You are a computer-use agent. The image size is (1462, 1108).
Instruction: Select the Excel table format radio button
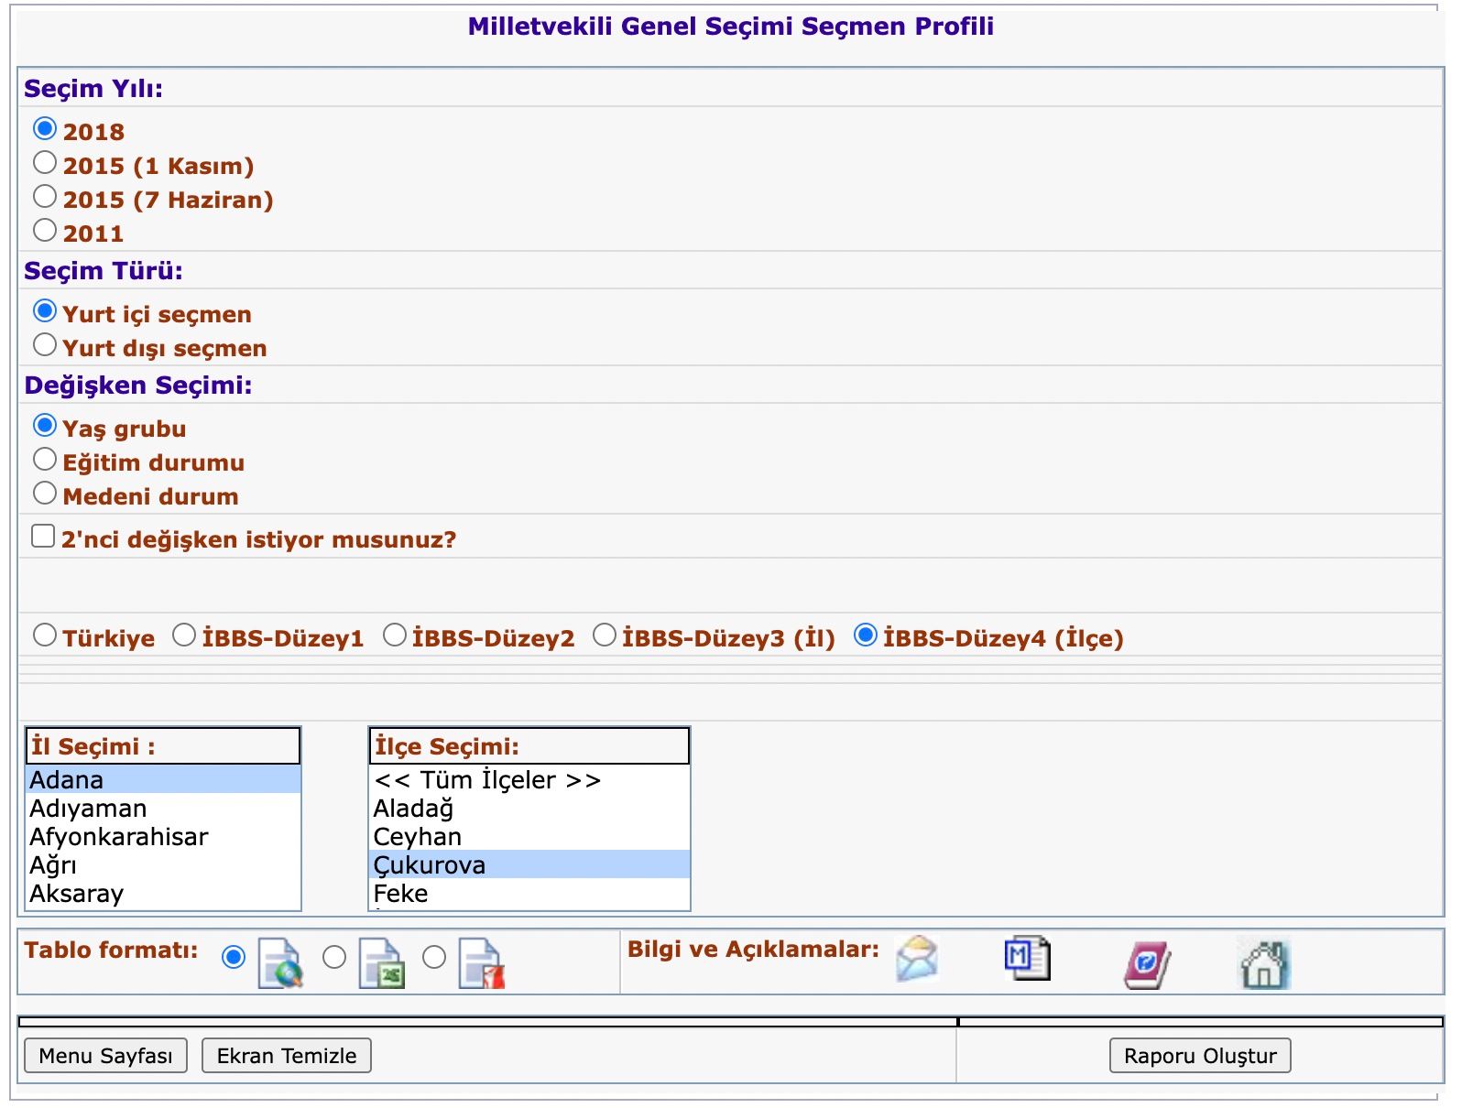(334, 957)
